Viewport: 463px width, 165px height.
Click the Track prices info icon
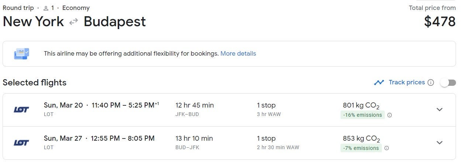click(431, 82)
